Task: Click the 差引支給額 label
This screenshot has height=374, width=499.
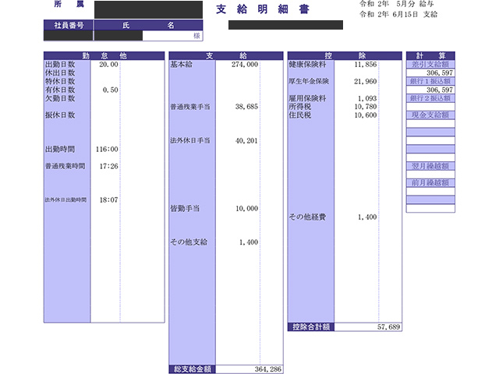Action: tap(430, 64)
